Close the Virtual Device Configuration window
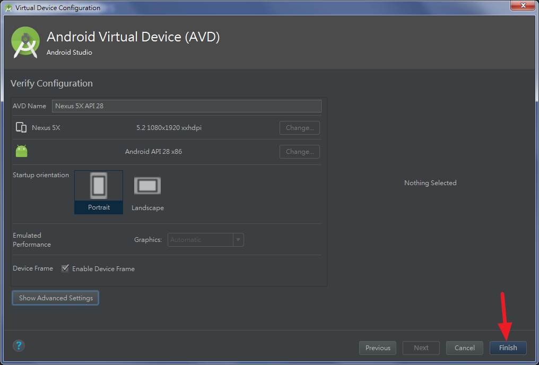 pyautogui.click(x=523, y=5)
